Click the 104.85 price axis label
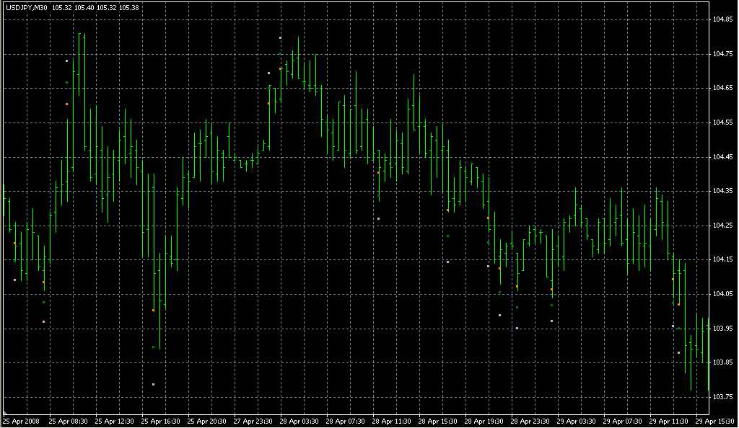739x428 pixels. (724, 19)
